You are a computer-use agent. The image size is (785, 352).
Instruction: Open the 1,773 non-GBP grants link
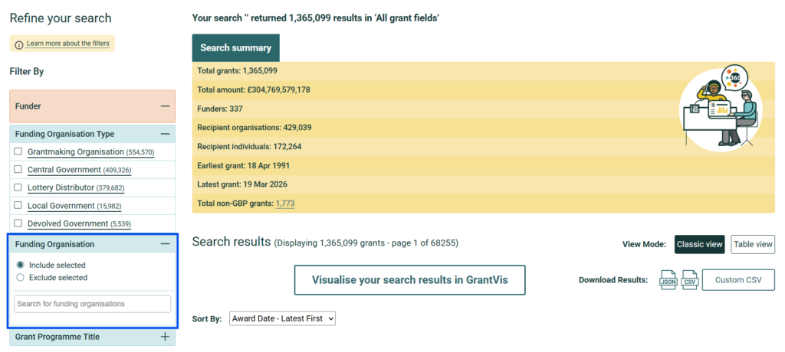tap(285, 204)
